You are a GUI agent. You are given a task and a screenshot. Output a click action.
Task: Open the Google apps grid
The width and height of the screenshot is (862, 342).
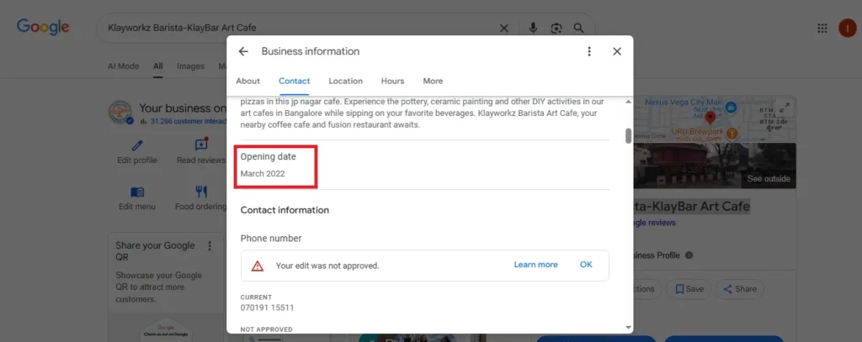coord(822,28)
